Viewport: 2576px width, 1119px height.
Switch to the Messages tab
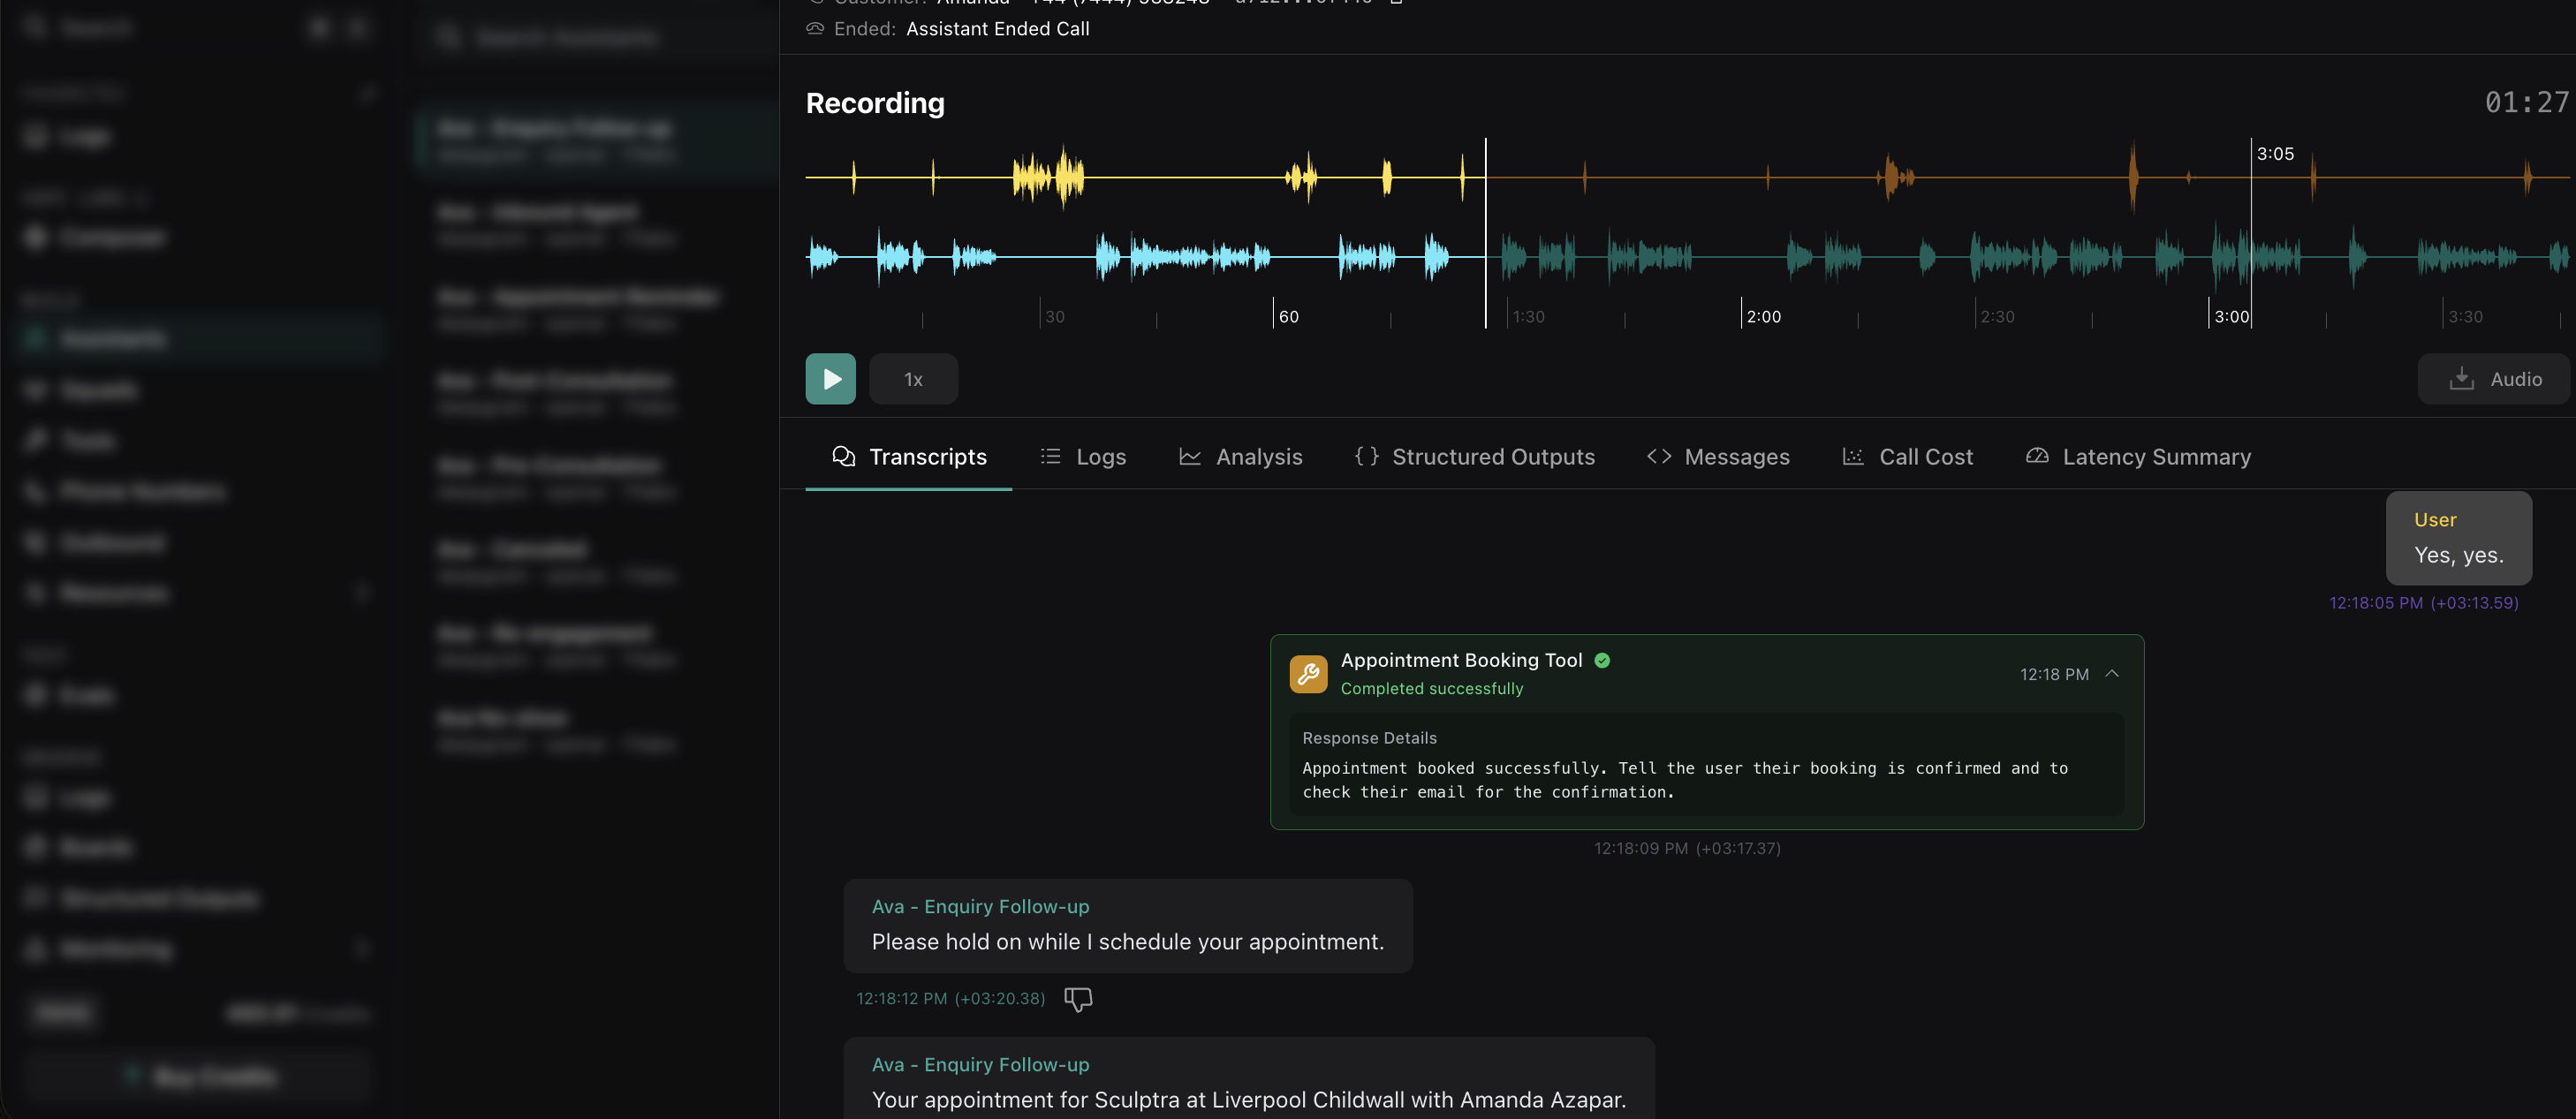[x=1718, y=457]
